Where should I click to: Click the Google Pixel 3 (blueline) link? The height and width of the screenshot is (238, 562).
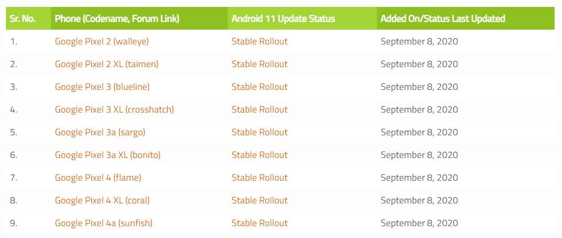tap(102, 87)
